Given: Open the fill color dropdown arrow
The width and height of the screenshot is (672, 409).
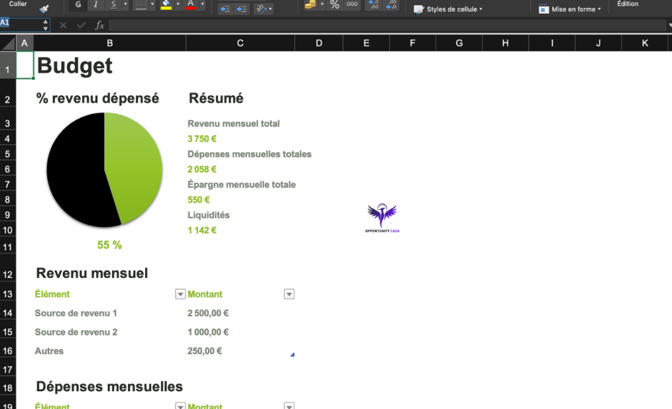Looking at the screenshot, I should tap(178, 5).
